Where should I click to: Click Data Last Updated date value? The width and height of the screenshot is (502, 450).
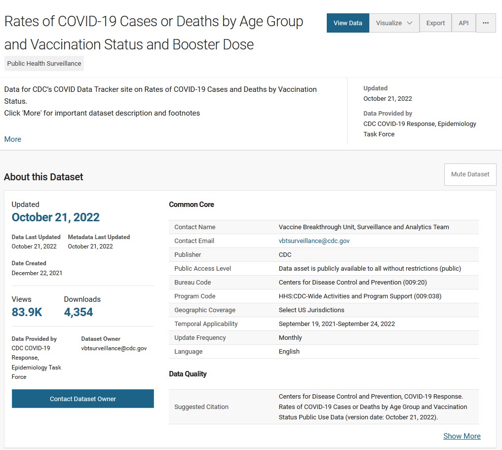pos(34,246)
